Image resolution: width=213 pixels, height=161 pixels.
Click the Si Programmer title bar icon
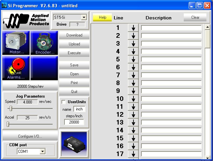[x=4, y=6]
